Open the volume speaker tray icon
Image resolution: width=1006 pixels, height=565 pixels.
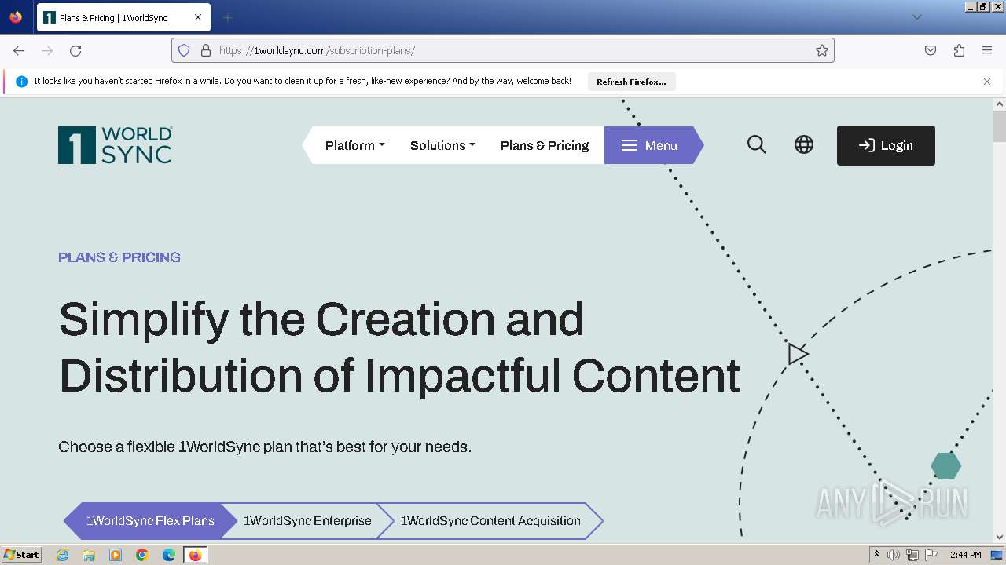click(x=894, y=555)
